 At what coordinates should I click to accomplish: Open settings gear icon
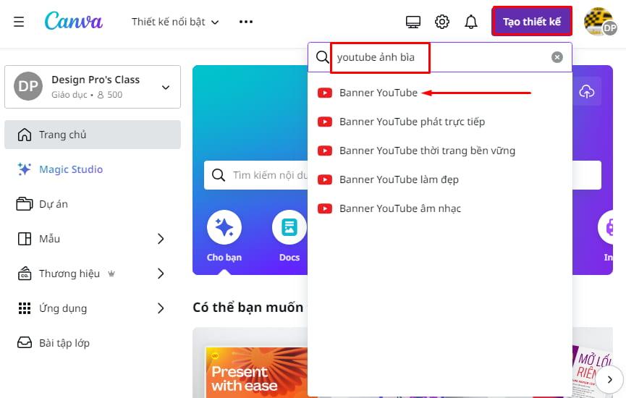point(442,22)
